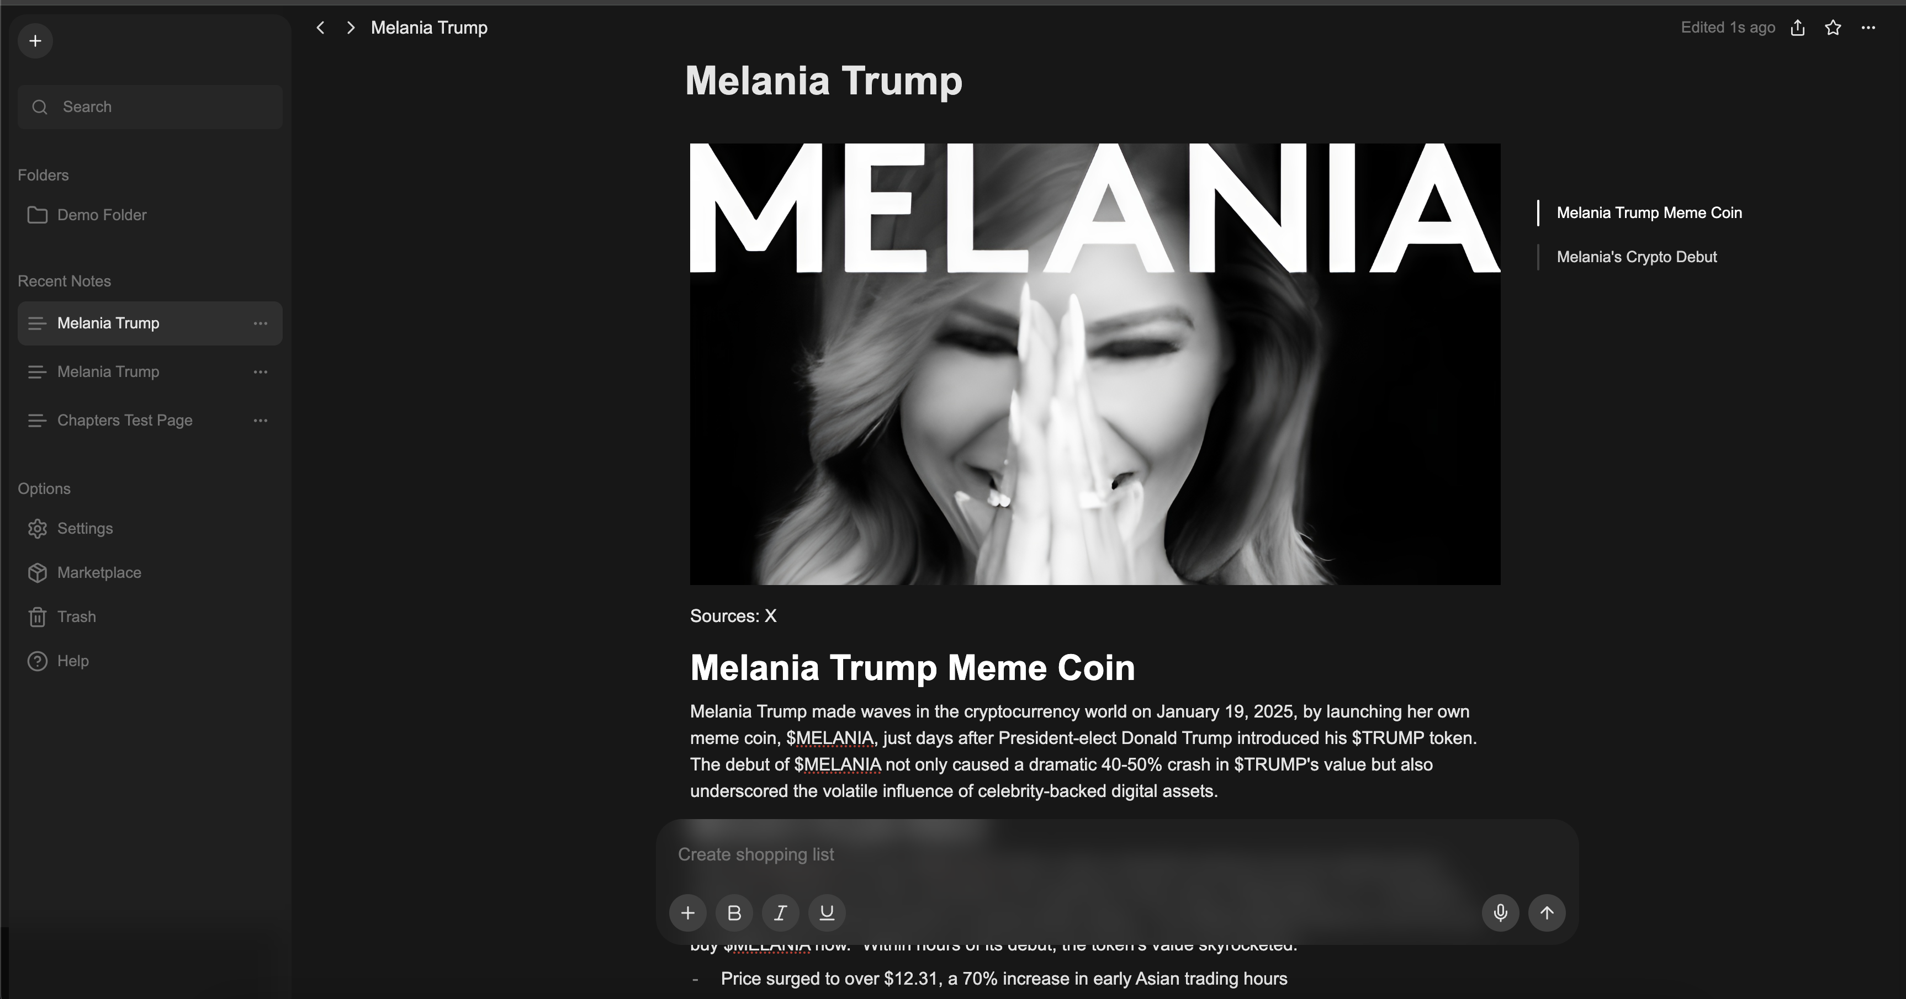
Task: Star the Melania Trump note as favorite
Action: point(1833,28)
